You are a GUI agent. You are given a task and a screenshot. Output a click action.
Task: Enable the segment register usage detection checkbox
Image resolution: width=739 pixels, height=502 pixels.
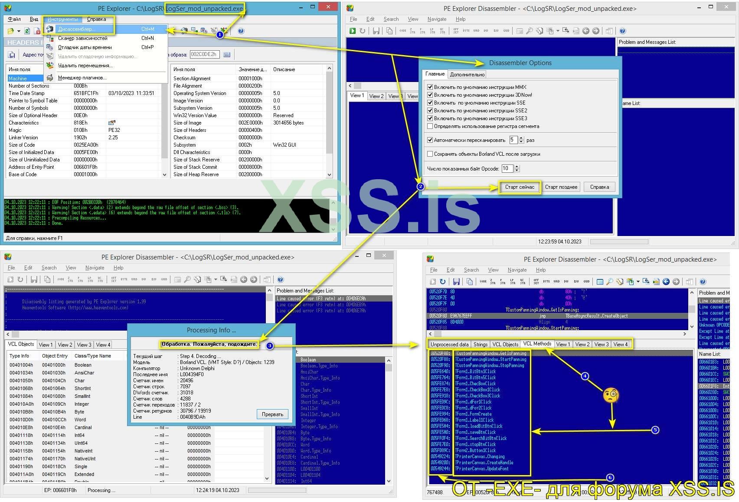pos(430,126)
